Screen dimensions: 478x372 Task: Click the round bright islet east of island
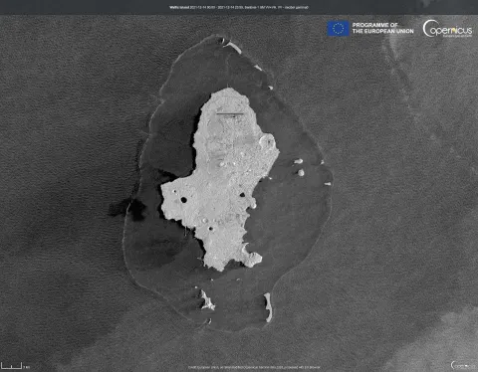tap(301, 173)
